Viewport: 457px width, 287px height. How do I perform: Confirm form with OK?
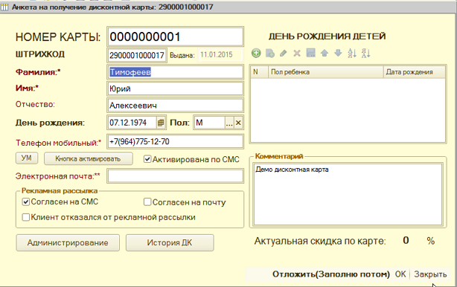(400, 274)
